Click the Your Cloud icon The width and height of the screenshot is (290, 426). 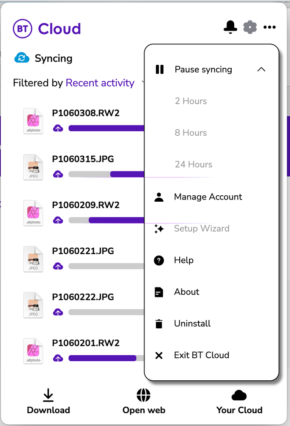(239, 395)
